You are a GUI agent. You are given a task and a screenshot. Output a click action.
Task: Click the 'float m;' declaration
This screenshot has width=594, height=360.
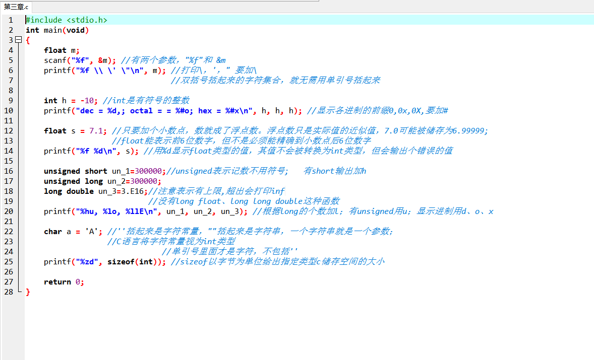pos(62,50)
